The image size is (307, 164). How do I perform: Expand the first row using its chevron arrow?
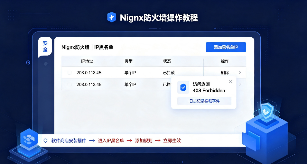coord(240,73)
